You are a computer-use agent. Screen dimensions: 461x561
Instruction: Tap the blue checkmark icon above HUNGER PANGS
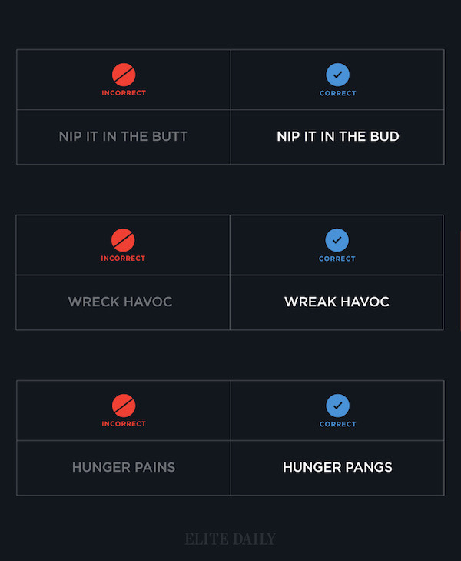pos(337,406)
